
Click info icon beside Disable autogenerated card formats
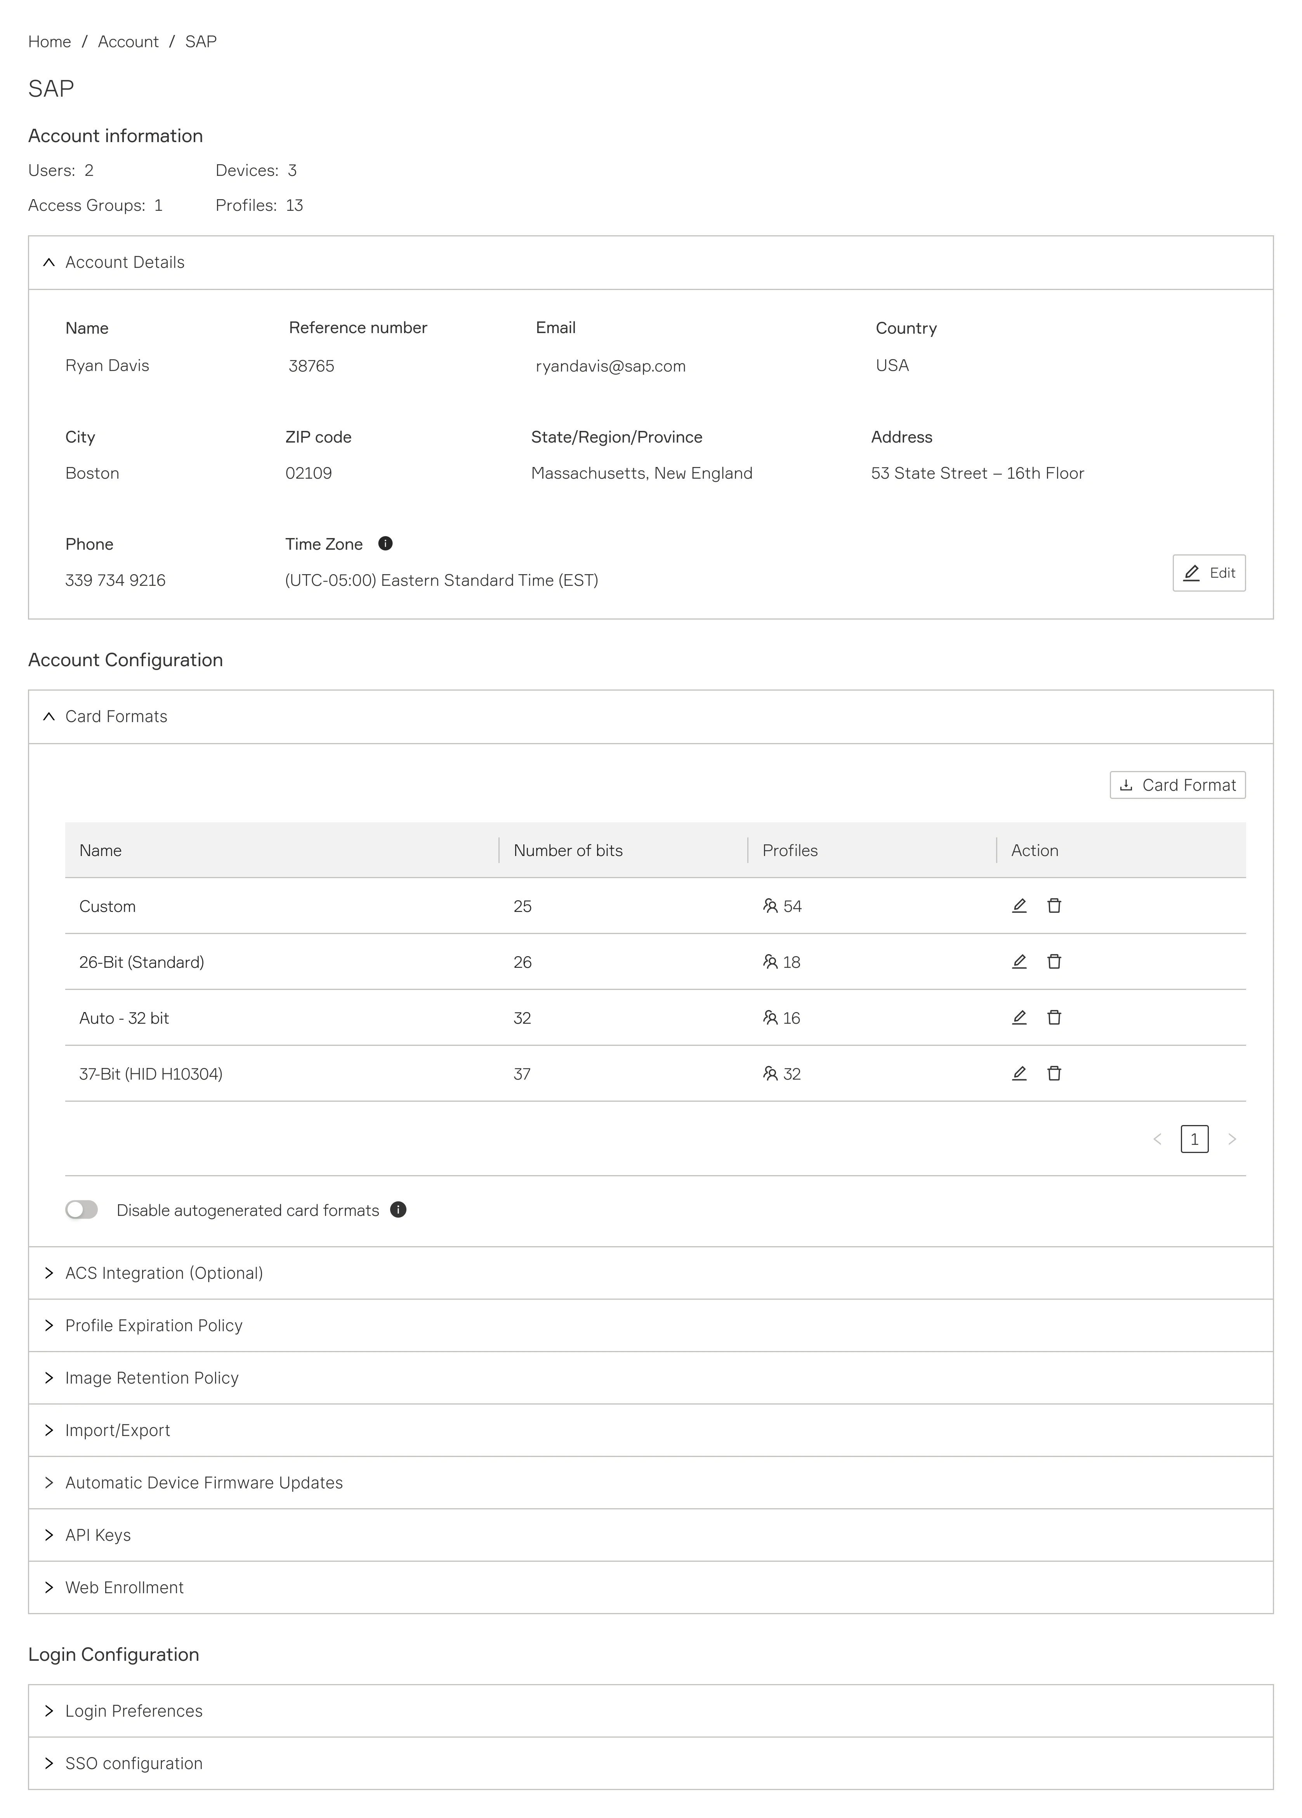tap(398, 1210)
